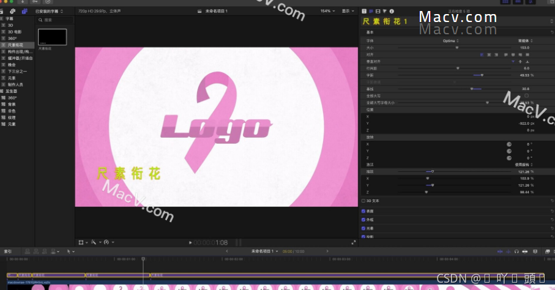Select the 纹理 textures generator category
Viewport: 555px width, 290px height.
(x=12, y=117)
